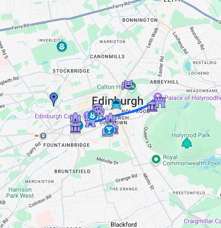This screenshot has height=228, width=221.
Task: Click the teal botanic garden flower marker in Inverleith
Action: 62,46
